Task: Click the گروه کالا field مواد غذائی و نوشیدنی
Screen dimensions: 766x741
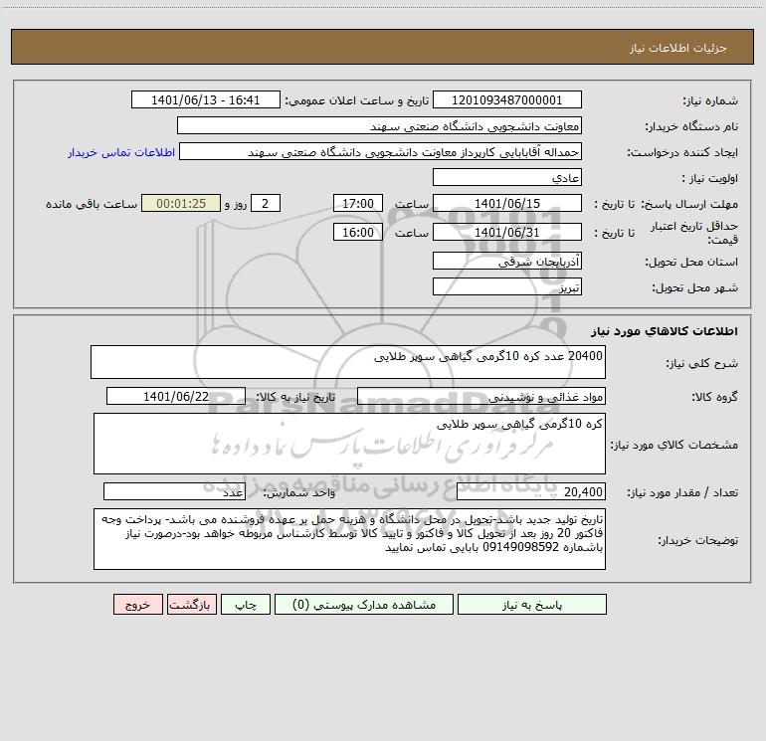Action: 481,397
